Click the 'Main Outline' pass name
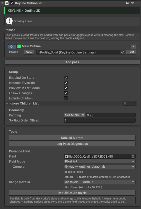The width and height of the screenshot is (141, 209). (x=31, y=46)
